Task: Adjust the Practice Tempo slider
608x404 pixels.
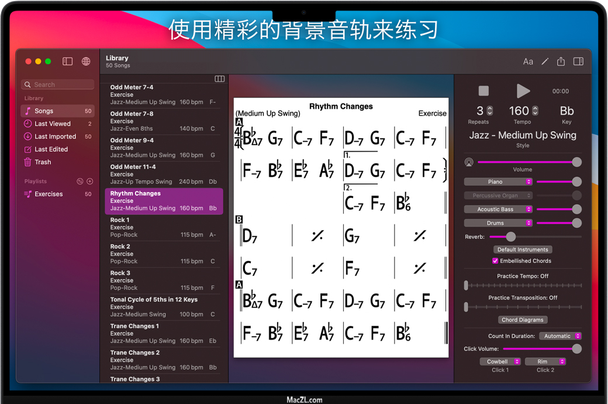Action: point(523,286)
